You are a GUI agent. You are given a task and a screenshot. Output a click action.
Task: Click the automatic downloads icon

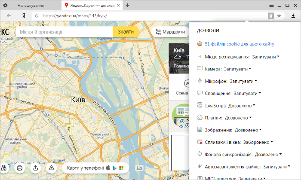tap(200, 166)
